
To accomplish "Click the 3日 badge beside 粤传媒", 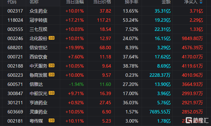I will pos(51,121).
